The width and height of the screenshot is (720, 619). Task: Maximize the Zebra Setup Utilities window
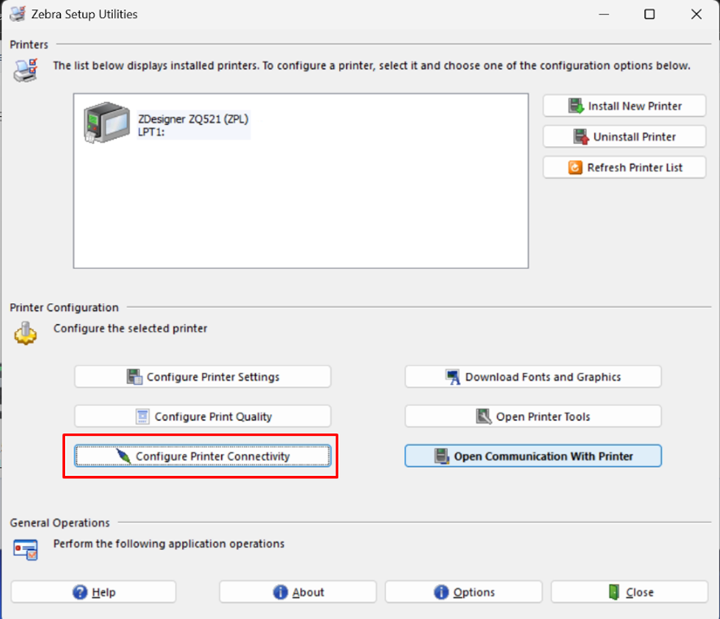pos(649,14)
